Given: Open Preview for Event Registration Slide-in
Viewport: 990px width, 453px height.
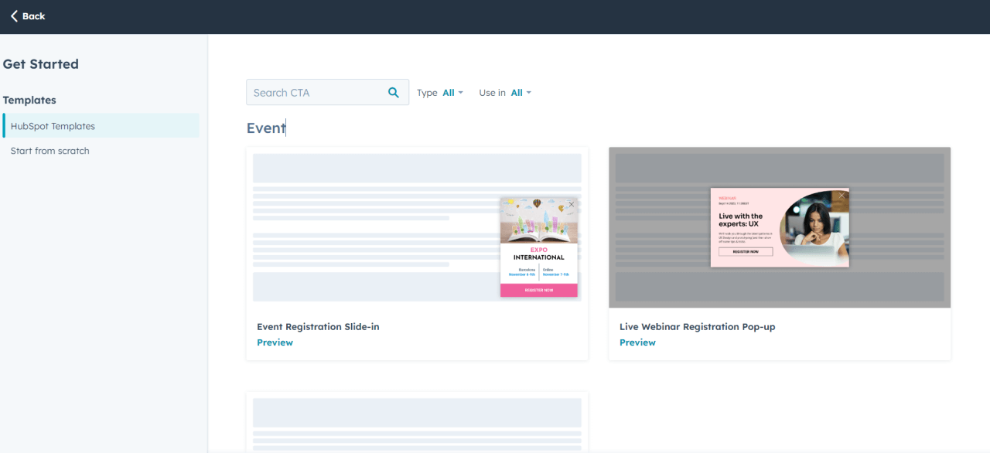Looking at the screenshot, I should pyautogui.click(x=275, y=342).
